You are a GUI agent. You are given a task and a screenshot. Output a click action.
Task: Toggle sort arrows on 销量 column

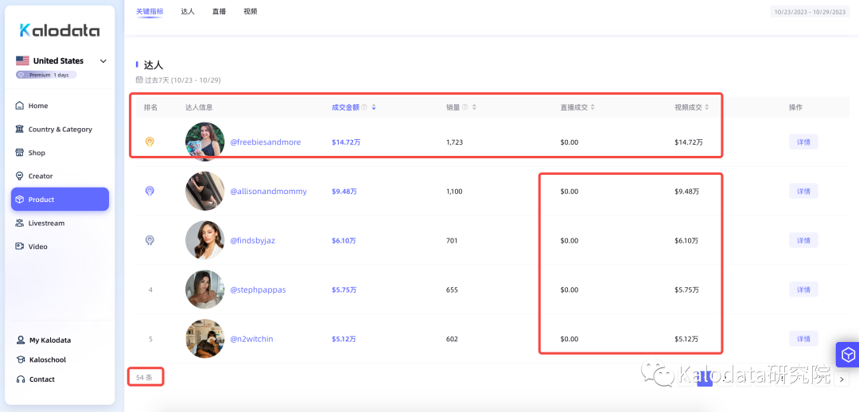point(474,107)
